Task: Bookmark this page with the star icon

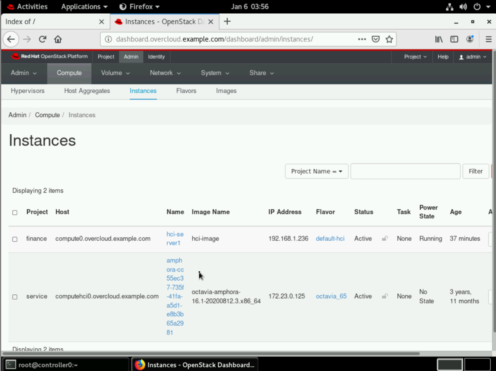Action: 389,39
